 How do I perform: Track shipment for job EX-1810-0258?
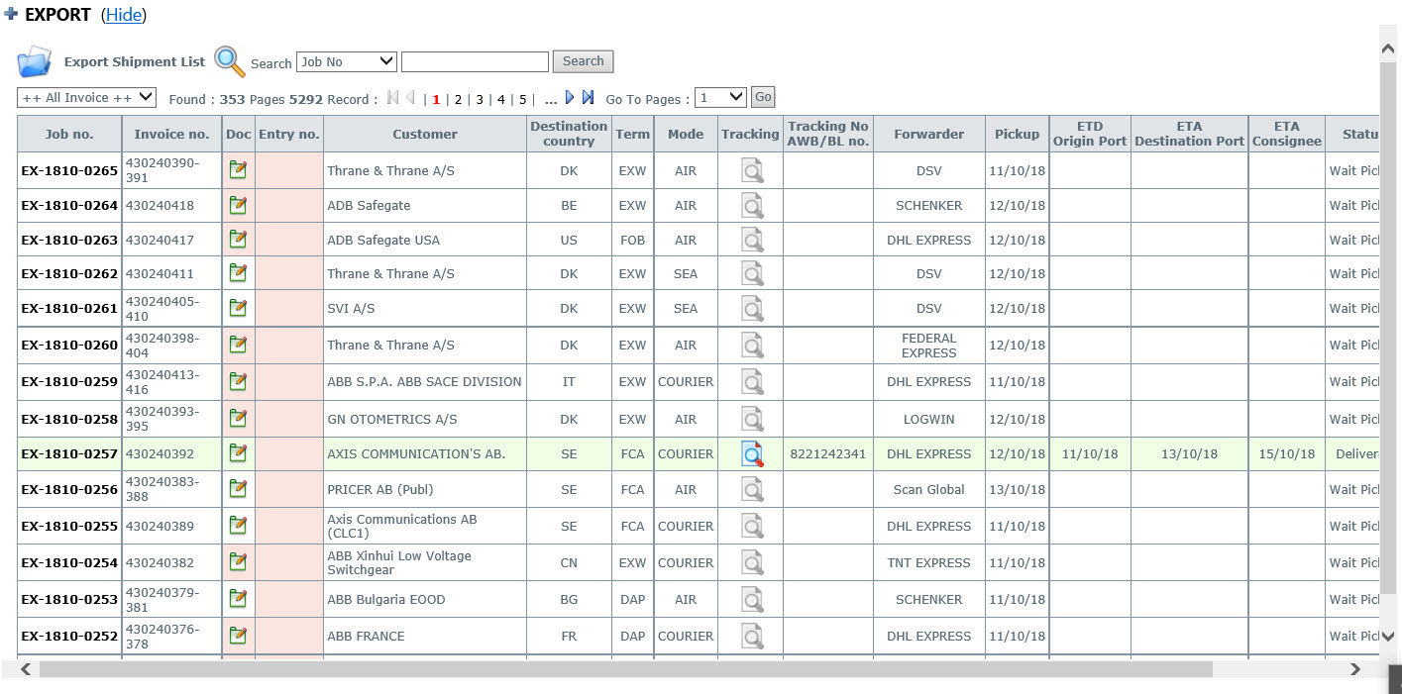coord(753,419)
